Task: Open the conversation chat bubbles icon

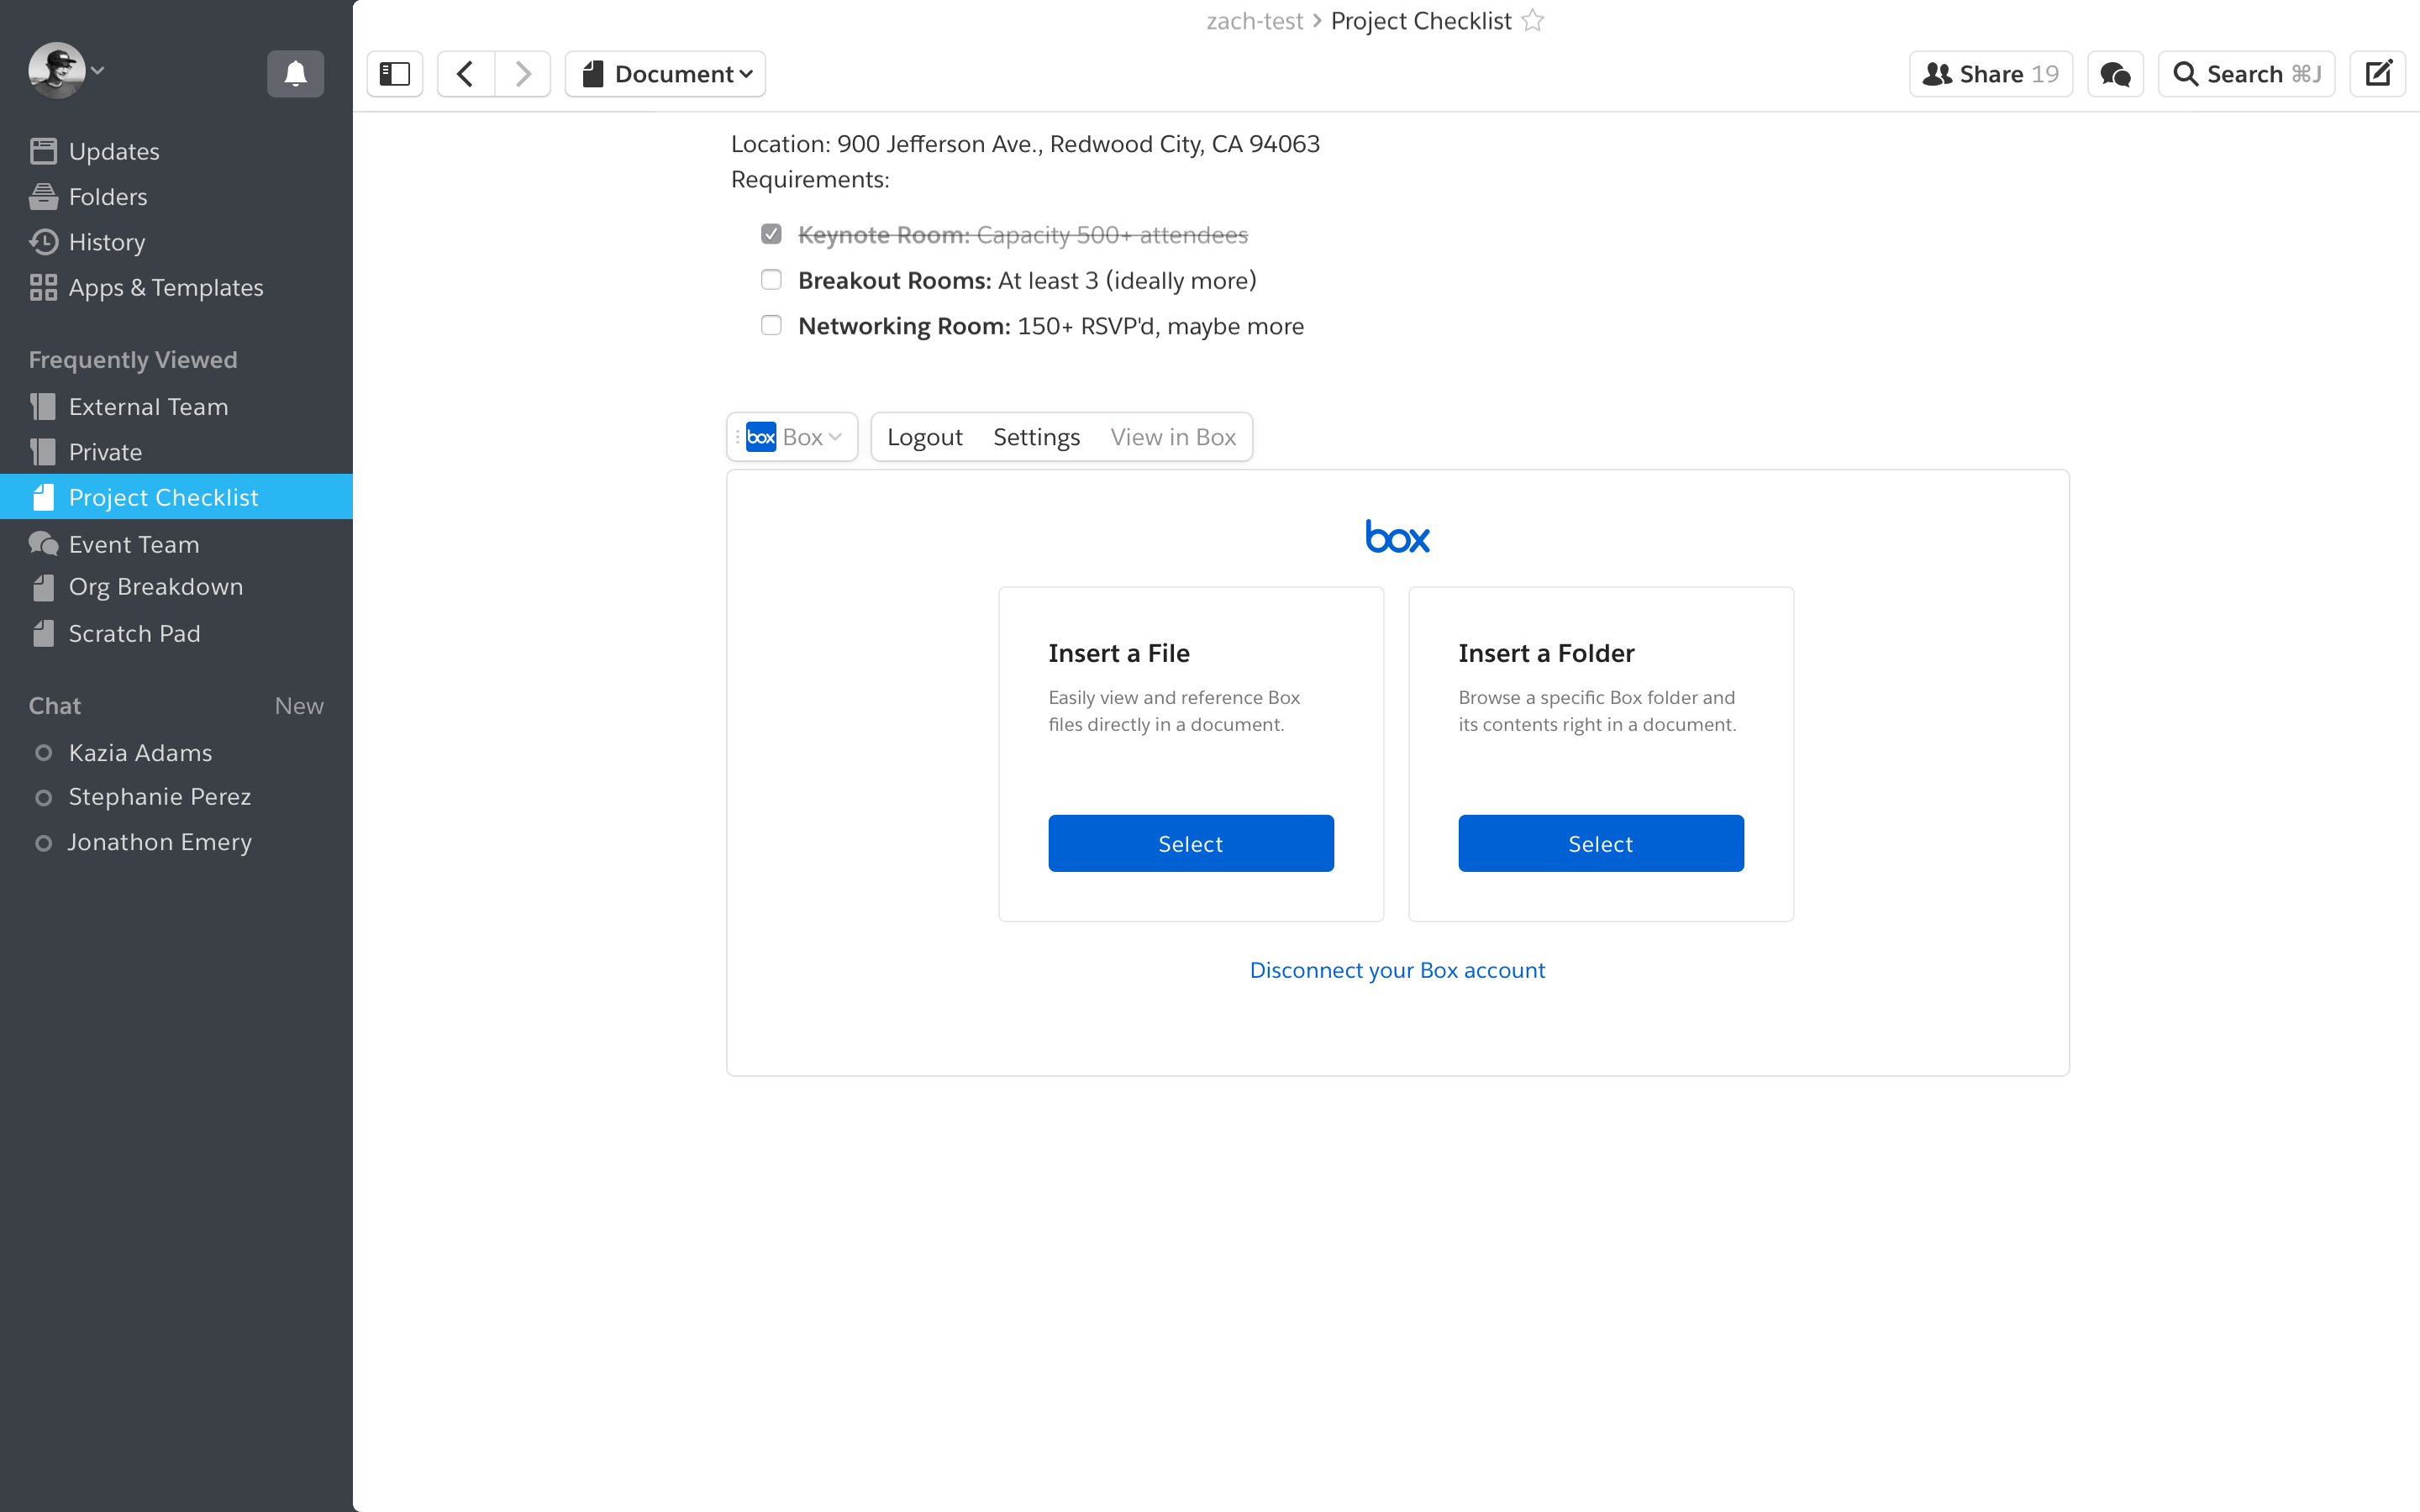Action: pos(2115,74)
